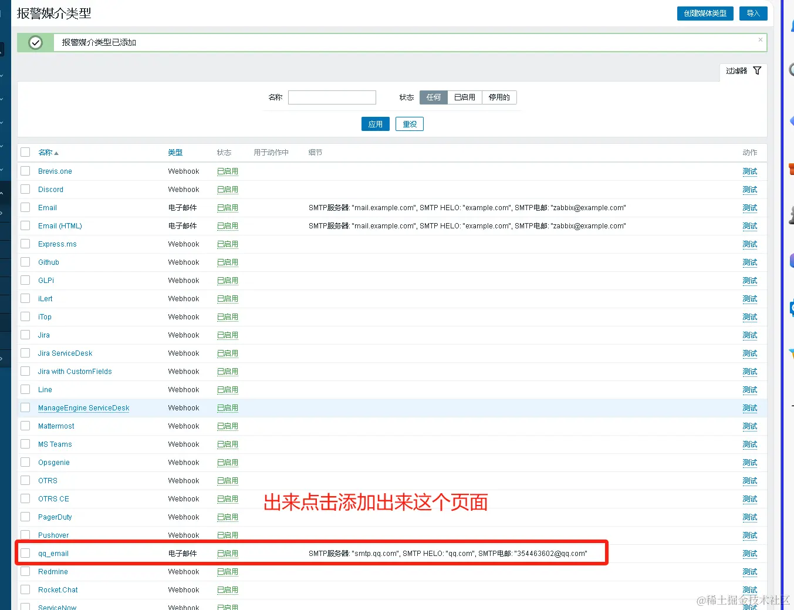Image resolution: width=794 pixels, height=610 pixels.
Task: Click the 电子邮件 type cell of qq_email
Action: pyautogui.click(x=183, y=554)
